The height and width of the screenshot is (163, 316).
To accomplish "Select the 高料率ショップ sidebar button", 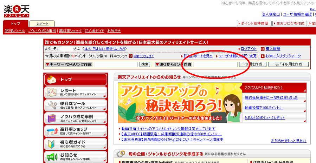I will pos(76,131).
